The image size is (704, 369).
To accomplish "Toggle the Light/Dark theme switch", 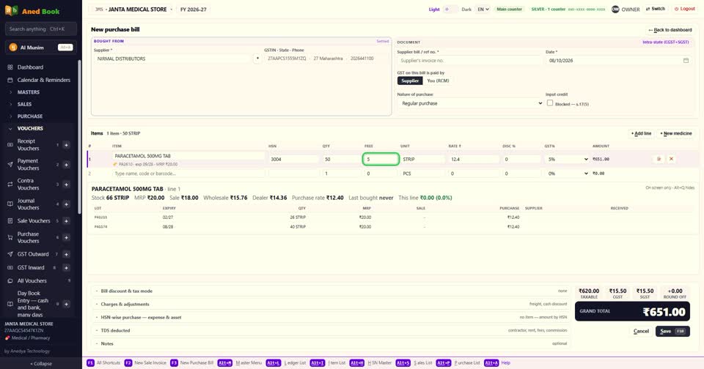I will (450, 10).
